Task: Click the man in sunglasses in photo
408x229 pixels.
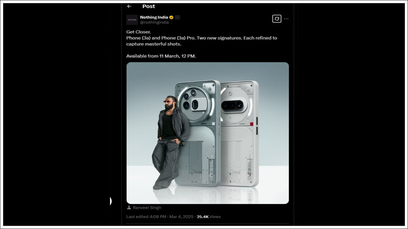Action: coord(169,140)
